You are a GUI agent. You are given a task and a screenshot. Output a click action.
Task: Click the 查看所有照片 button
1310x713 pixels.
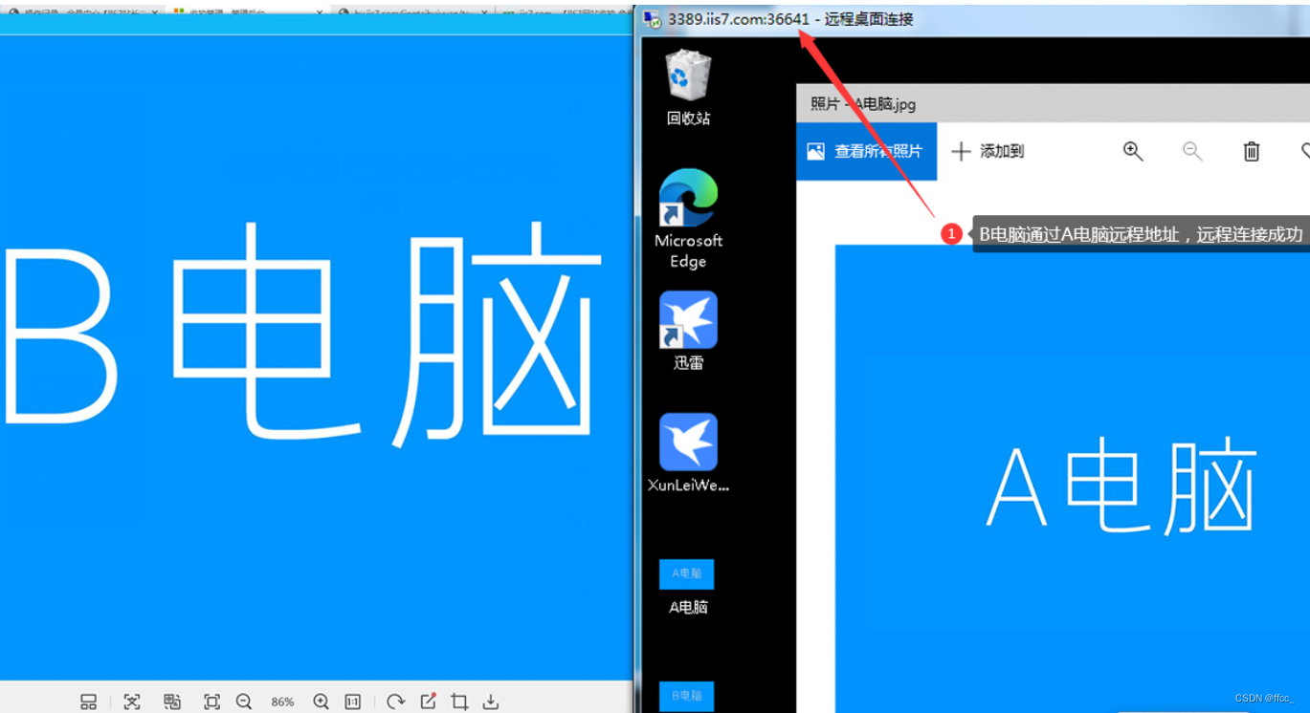[x=866, y=151]
